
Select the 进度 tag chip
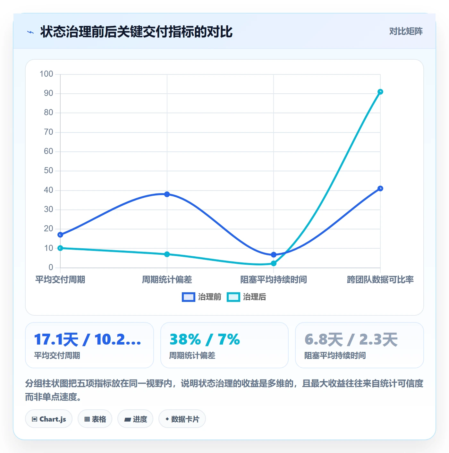pos(135,419)
